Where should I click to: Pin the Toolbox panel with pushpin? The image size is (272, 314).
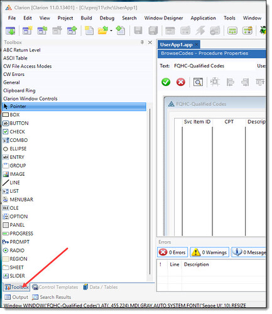click(x=142, y=43)
